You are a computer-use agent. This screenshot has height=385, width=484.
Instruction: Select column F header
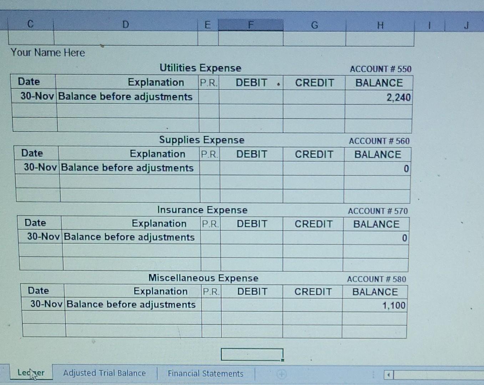[251, 24]
